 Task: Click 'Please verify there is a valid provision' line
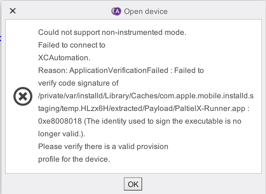103,147
